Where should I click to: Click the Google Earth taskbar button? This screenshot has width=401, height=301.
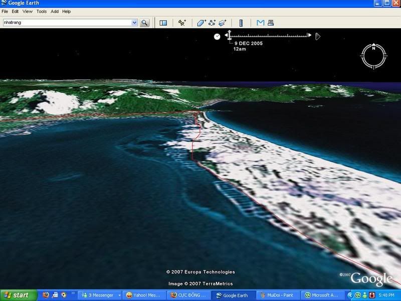234,295
